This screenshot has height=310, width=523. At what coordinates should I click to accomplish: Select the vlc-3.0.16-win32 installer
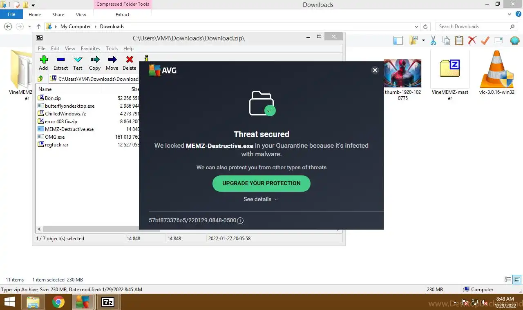pyautogui.click(x=497, y=73)
